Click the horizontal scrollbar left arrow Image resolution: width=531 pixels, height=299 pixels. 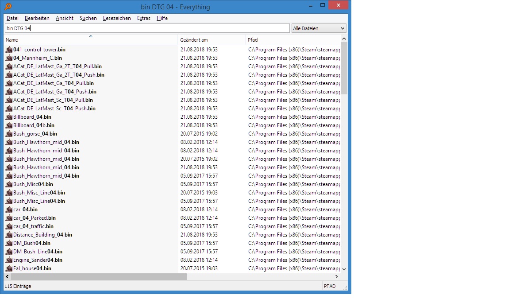pos(8,276)
